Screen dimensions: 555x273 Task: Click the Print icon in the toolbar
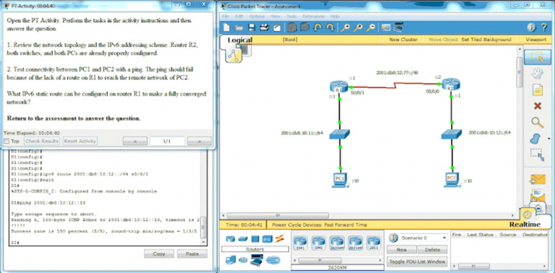pos(264,28)
